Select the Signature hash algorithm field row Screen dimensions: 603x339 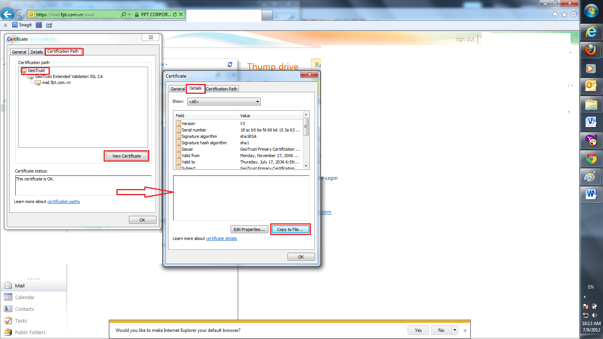(x=238, y=143)
